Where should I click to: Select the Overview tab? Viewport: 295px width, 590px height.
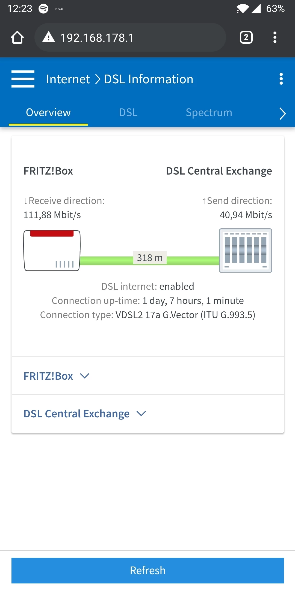pos(48,113)
